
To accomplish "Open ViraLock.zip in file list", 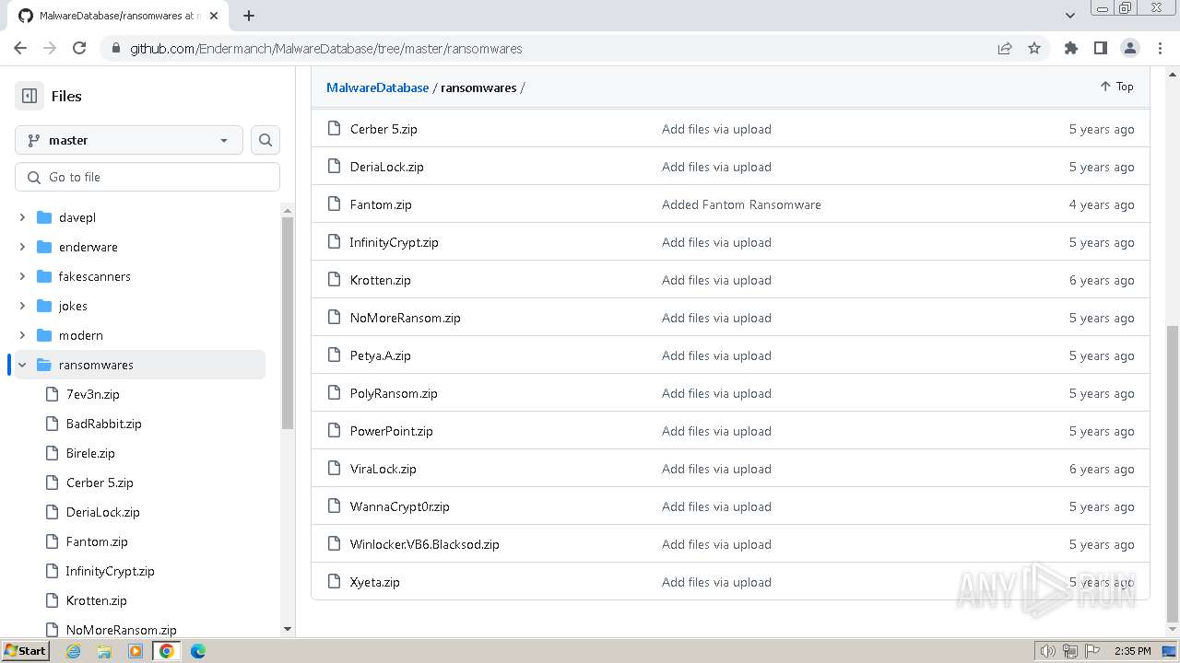I will (x=383, y=469).
